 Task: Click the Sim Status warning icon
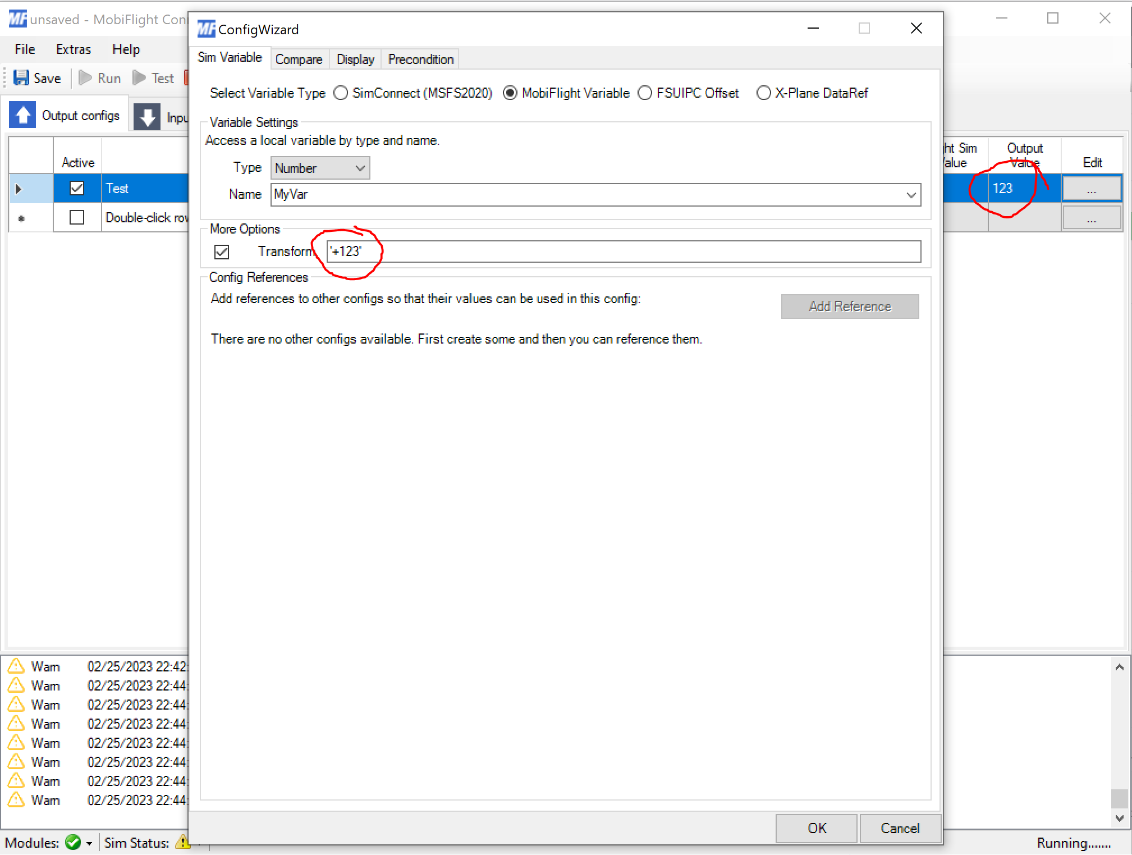click(x=183, y=842)
